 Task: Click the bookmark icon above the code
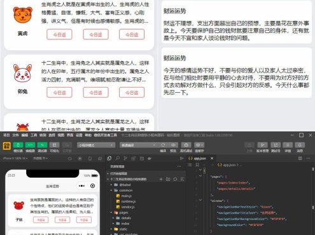[197, 164]
